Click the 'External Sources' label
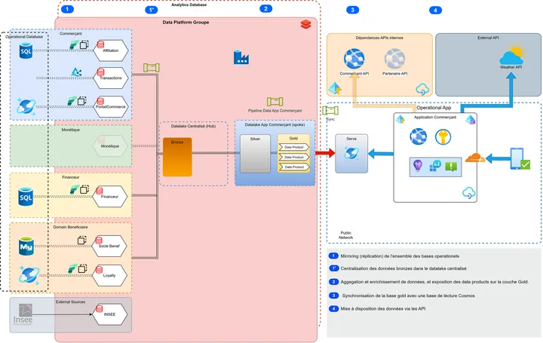The width and height of the screenshot is (543, 343). (70, 302)
